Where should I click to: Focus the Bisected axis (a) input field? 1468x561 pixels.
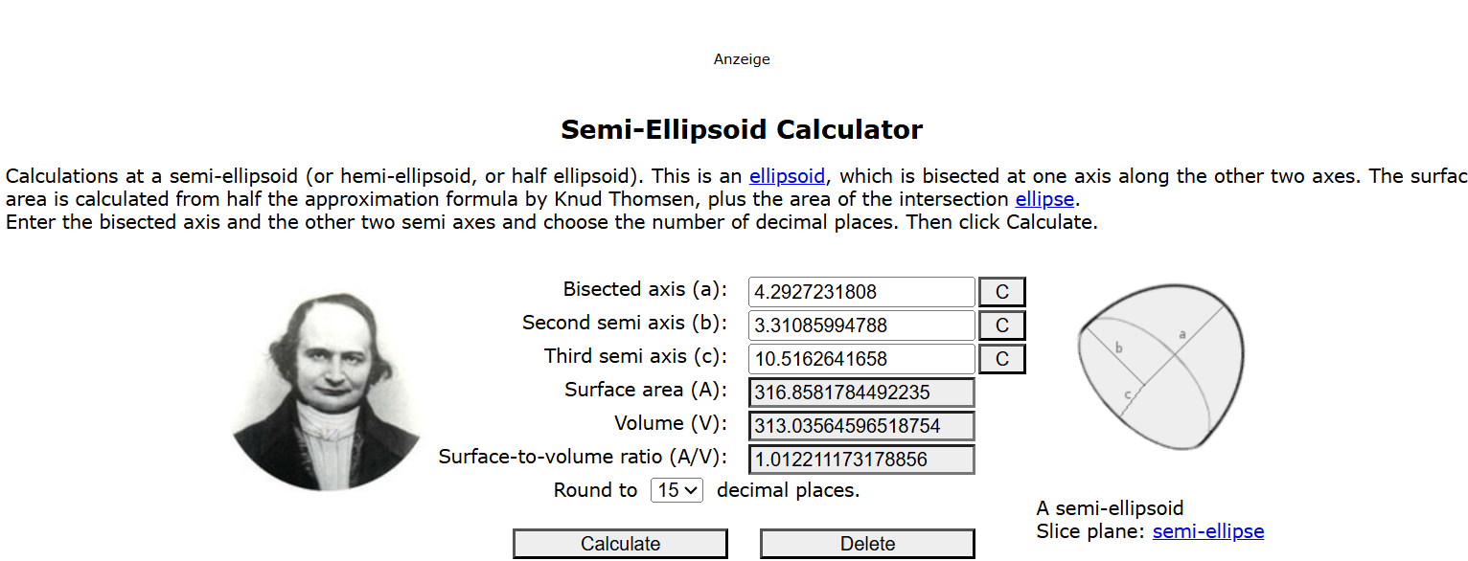tap(861, 292)
